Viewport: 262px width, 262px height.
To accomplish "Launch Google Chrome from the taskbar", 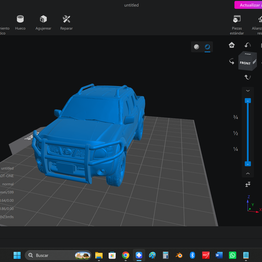I will tap(125, 255).
